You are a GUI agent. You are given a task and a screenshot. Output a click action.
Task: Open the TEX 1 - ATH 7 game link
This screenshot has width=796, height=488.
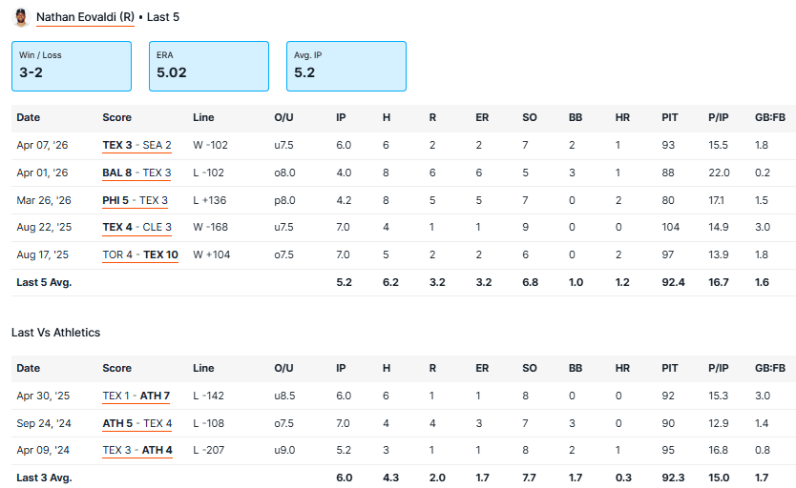[x=136, y=396]
